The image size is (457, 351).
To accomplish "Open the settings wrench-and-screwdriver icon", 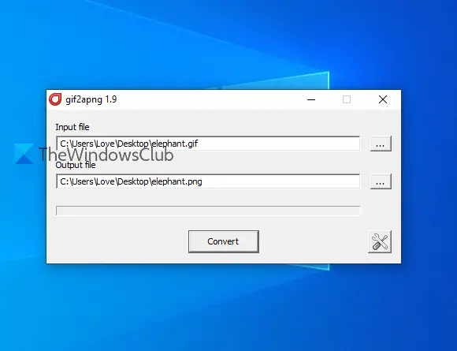I will (x=380, y=241).
